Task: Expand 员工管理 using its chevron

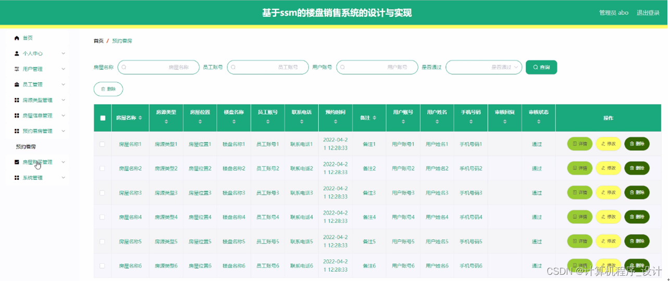Action: [x=64, y=84]
